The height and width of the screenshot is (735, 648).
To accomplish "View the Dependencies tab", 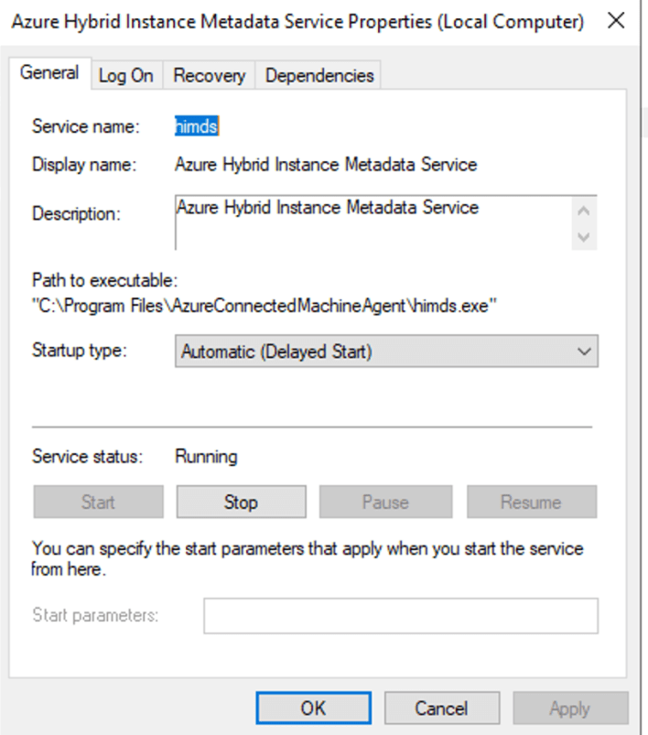I will [318, 75].
